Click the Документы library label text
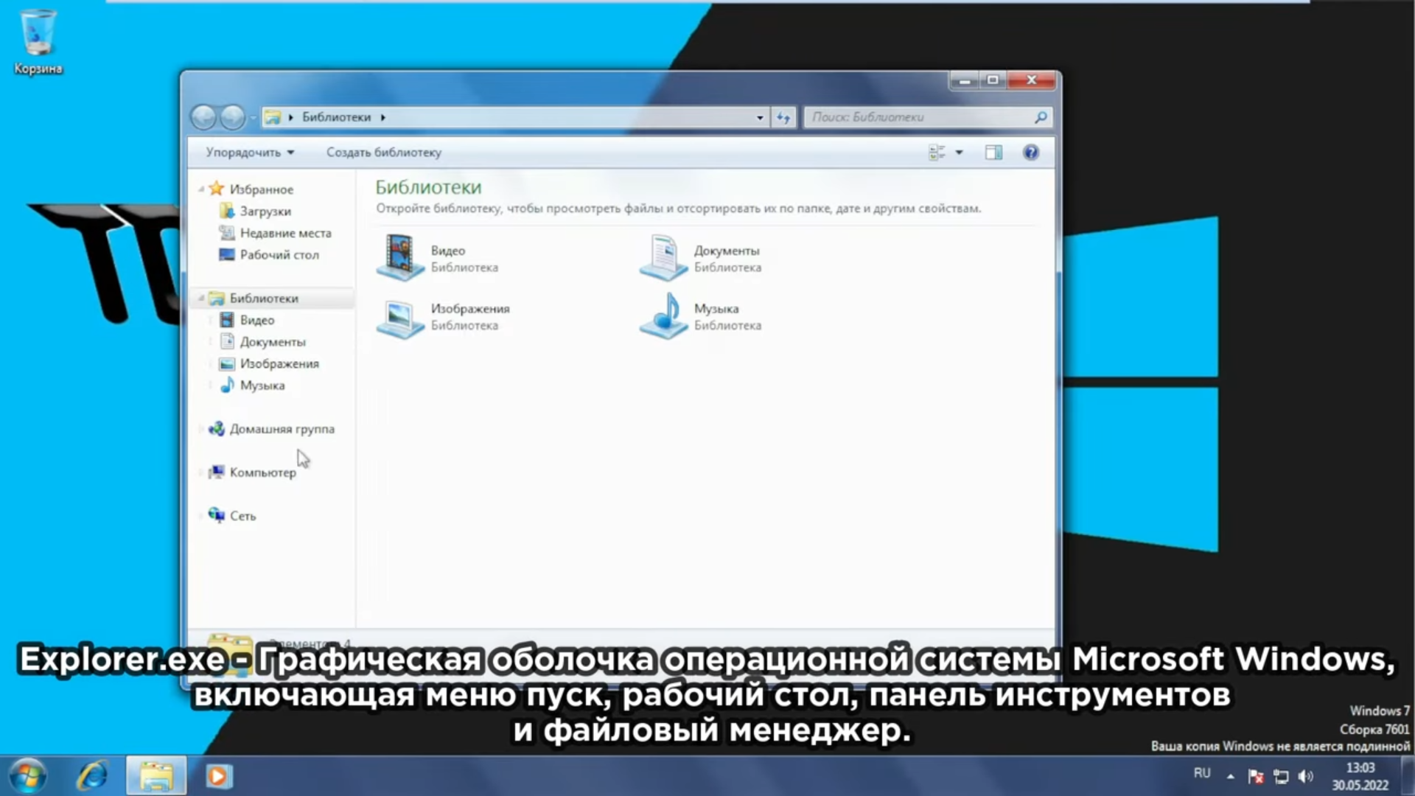This screenshot has width=1415, height=796. [727, 251]
